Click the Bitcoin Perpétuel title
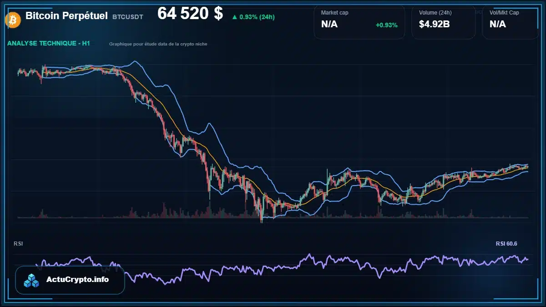 click(x=66, y=16)
